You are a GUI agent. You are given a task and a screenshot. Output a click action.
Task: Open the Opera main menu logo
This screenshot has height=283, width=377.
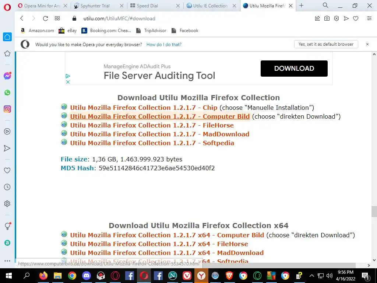[7, 7]
